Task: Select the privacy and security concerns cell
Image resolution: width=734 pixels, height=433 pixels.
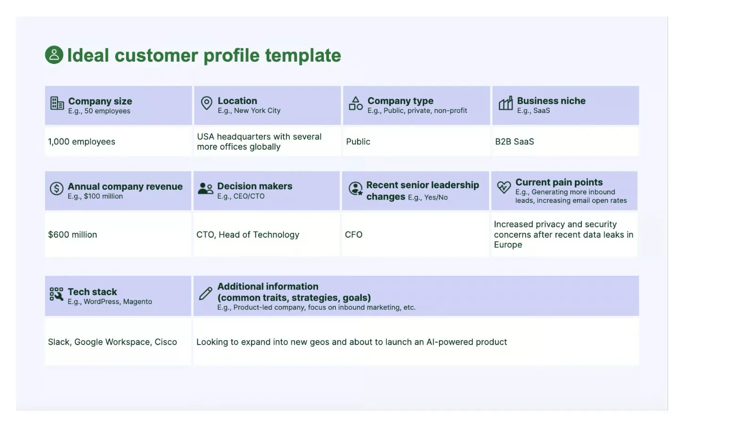Action: pos(564,234)
